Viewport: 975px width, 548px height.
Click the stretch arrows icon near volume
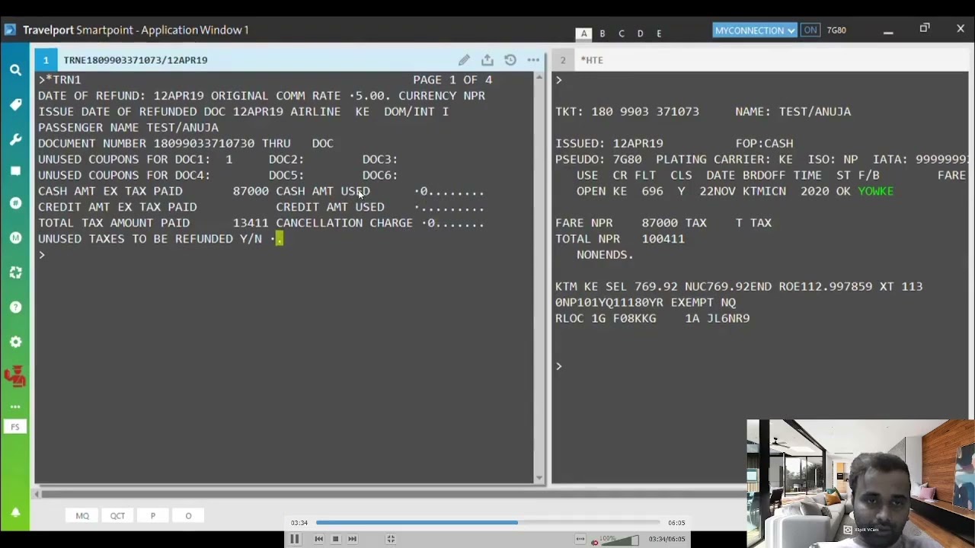(580, 540)
